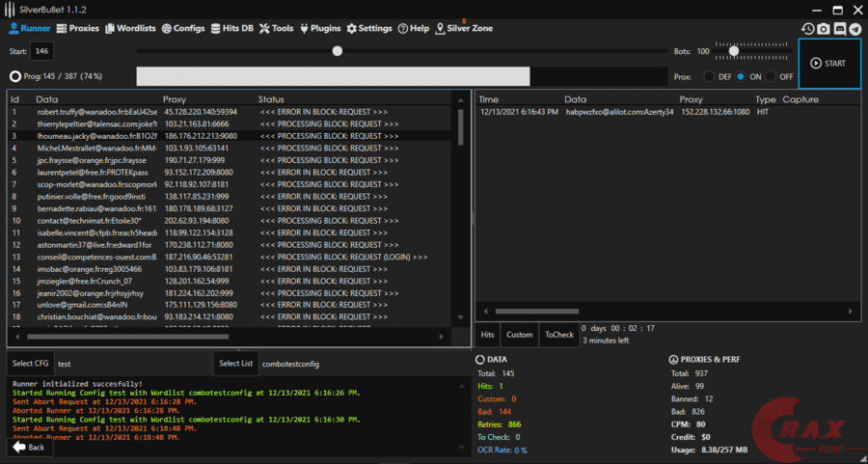
Task: Select the ON proxy mode radio button
Action: point(741,76)
